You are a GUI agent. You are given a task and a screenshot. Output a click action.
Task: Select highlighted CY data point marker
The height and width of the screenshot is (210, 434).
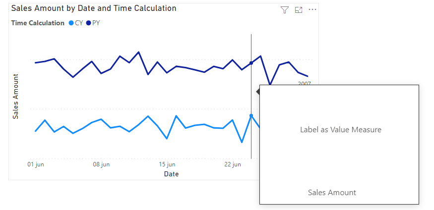pyautogui.click(x=251, y=115)
